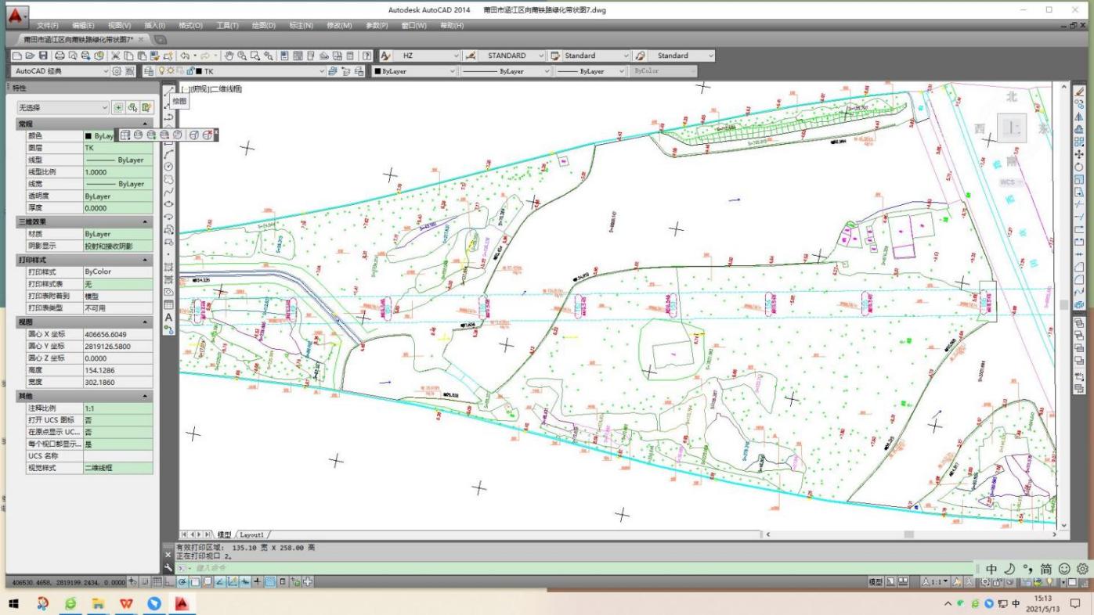Open the workspace dropdown 'AutoCAD 经典'
The width and height of the screenshot is (1094, 615).
61,71
